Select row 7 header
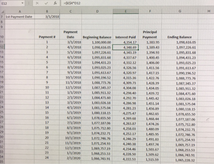Viewport: 214px width, 164px height. [2, 17]
